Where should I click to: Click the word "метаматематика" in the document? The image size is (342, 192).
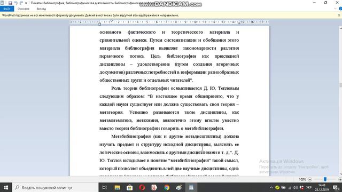pos(116,121)
